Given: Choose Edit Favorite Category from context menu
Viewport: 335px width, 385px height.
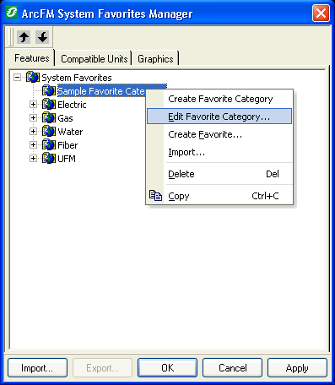Looking at the screenshot, I should 219,117.
